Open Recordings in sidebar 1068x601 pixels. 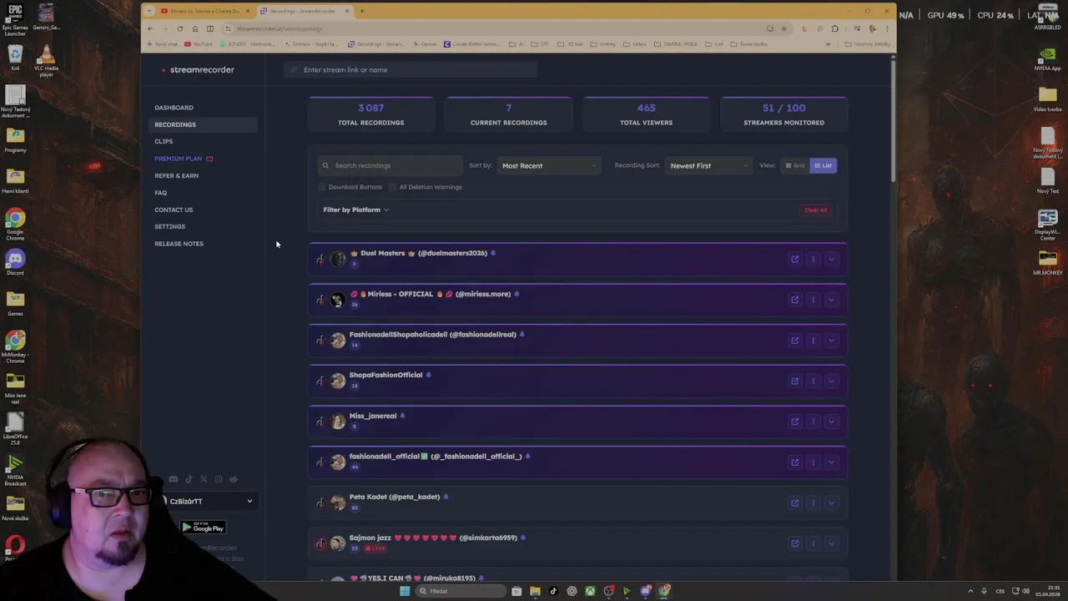[175, 124]
